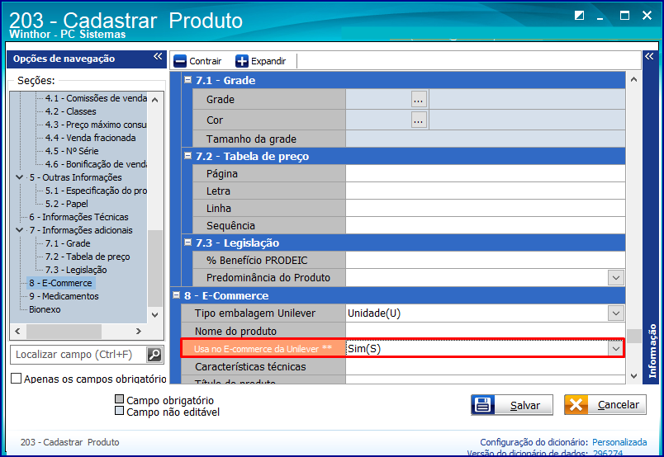Image resolution: width=664 pixels, height=457 pixels.
Task: Select 4.1 - Comissões de venda in tree
Action: [x=96, y=98]
